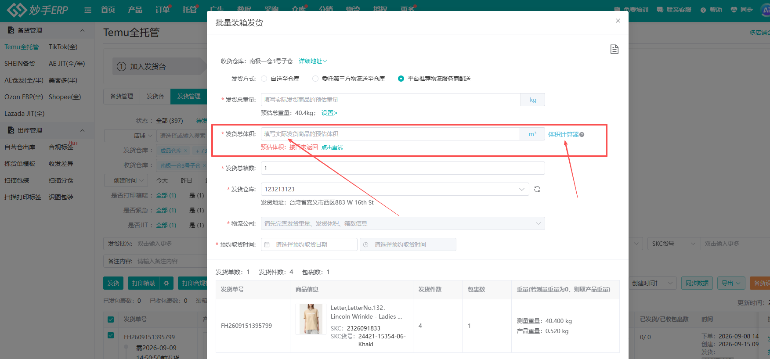Click the 发货总箱数 input field
The height and width of the screenshot is (359, 770).
[x=403, y=168]
